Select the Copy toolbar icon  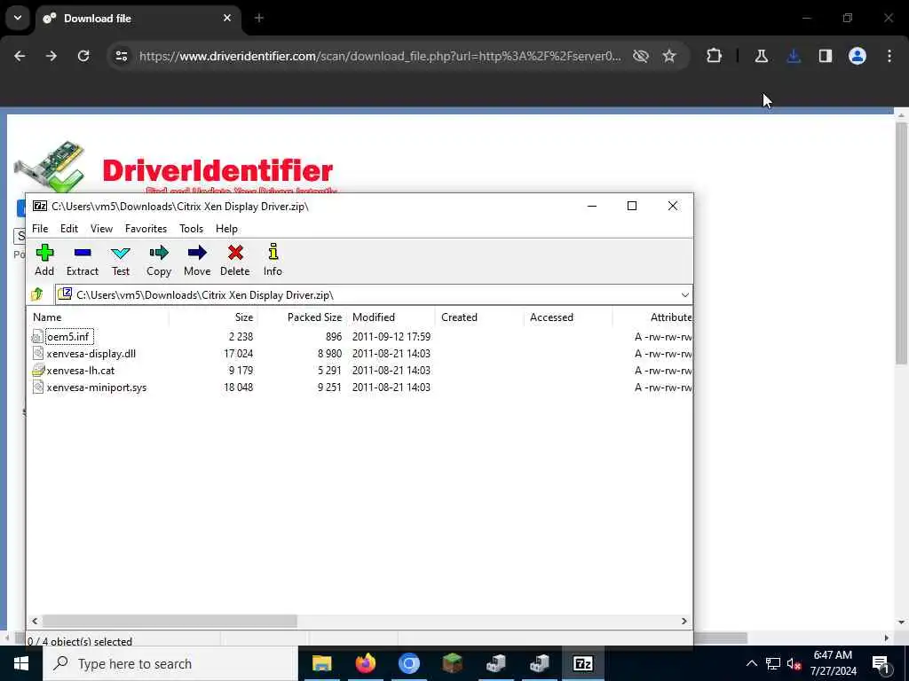coord(158,253)
